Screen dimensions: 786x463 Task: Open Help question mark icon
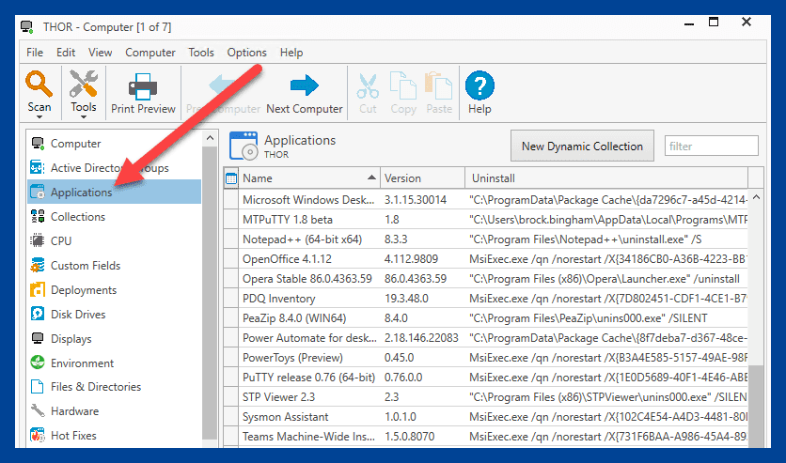(x=479, y=85)
